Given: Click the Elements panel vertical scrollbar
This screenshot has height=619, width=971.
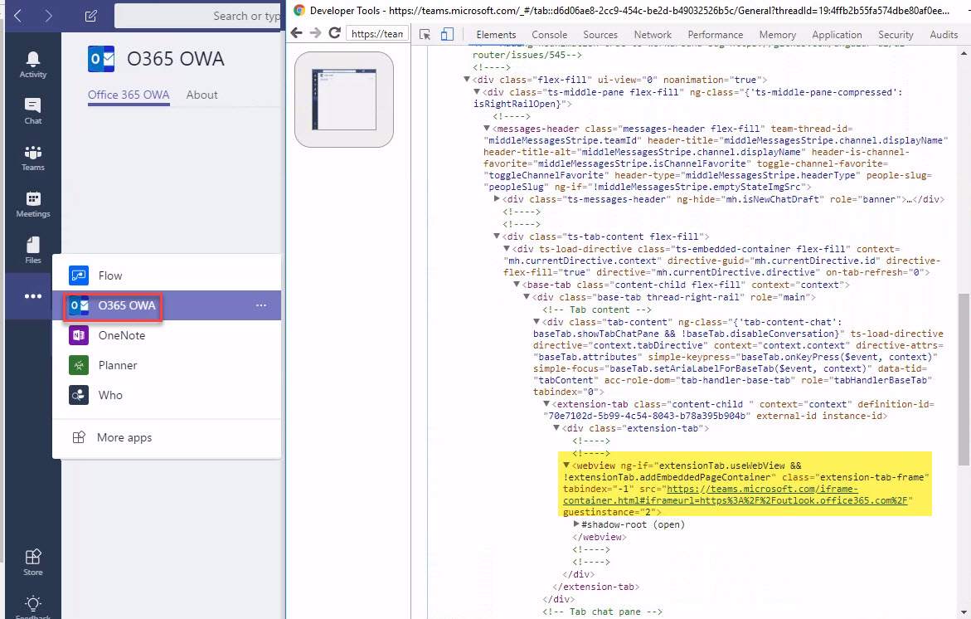Looking at the screenshot, I should tap(964, 378).
